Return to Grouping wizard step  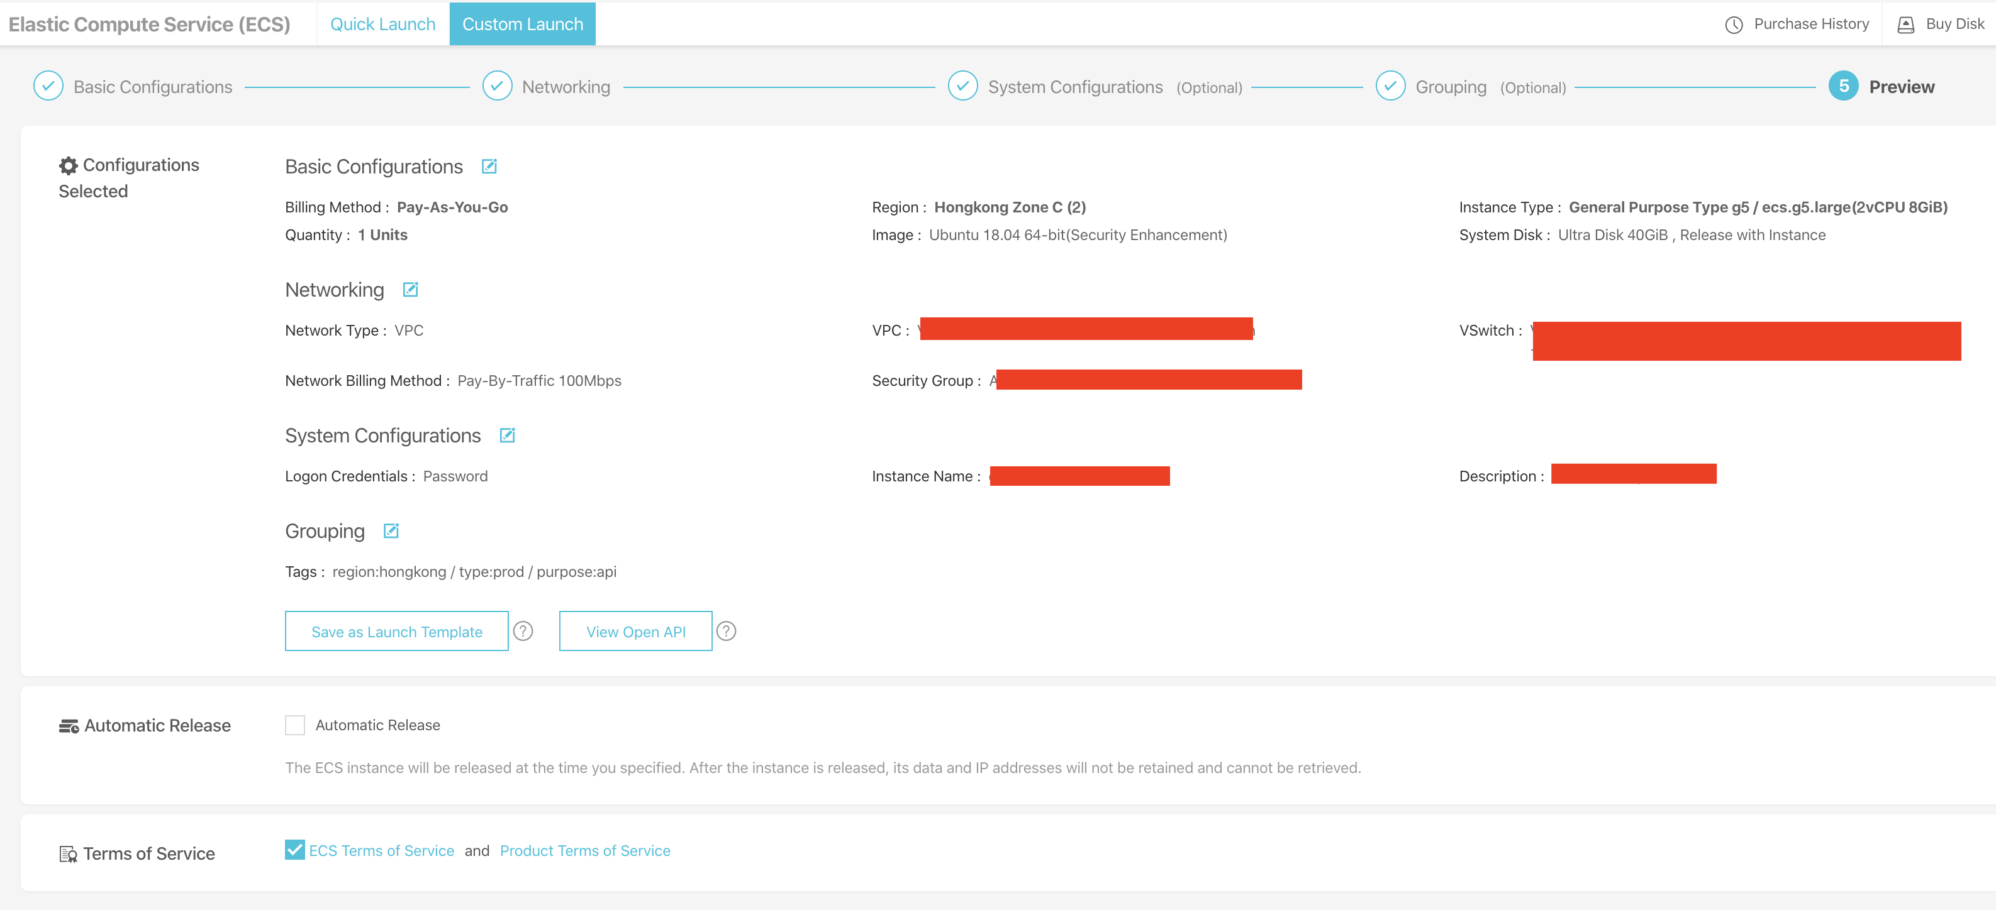click(x=1451, y=87)
